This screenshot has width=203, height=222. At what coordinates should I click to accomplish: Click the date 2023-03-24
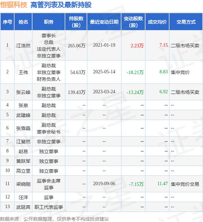pos(104,92)
